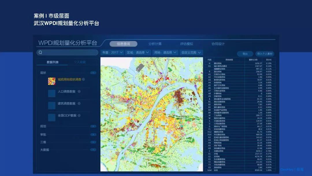Click the search magnifier icon
Viewport: 312px width, 176px height.
coord(40,52)
